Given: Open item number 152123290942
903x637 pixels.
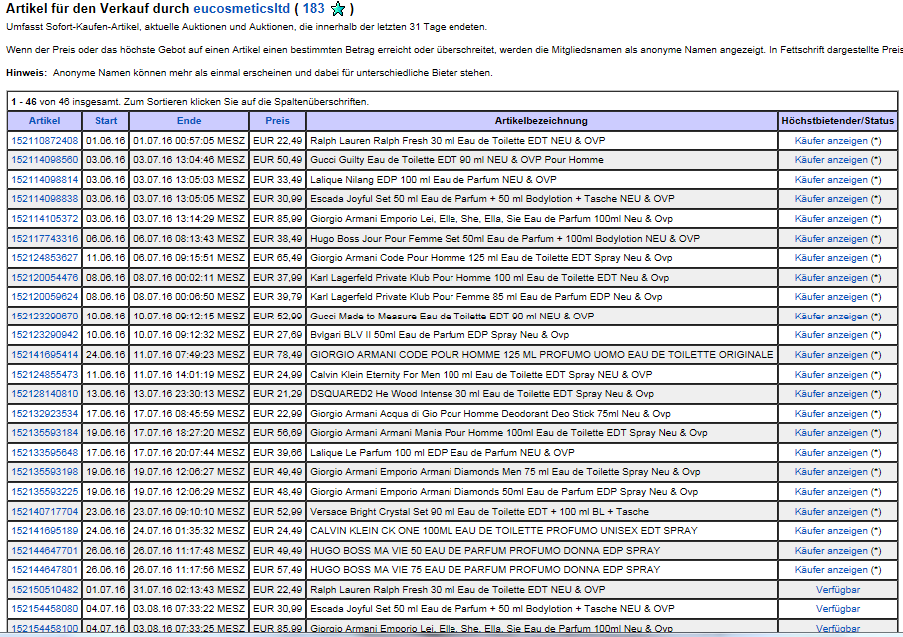Looking at the screenshot, I should click(45, 335).
